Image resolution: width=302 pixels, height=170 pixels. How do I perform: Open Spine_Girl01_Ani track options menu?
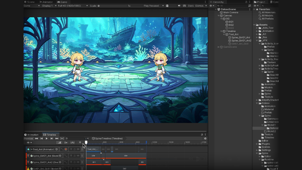pyautogui.click(x=82, y=156)
